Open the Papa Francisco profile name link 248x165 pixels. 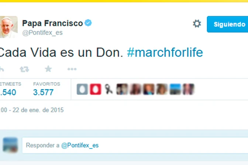[x=52, y=23]
